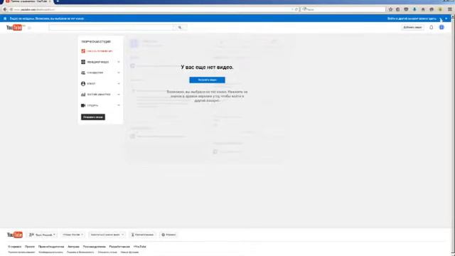Click the footer Press link
The image size is (455, 256).
click(x=30, y=247)
